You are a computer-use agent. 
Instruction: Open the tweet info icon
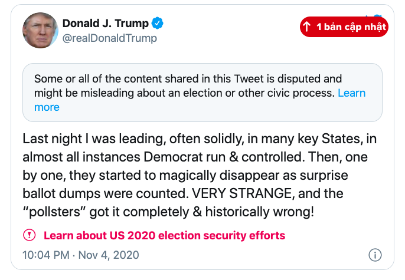click(x=375, y=255)
